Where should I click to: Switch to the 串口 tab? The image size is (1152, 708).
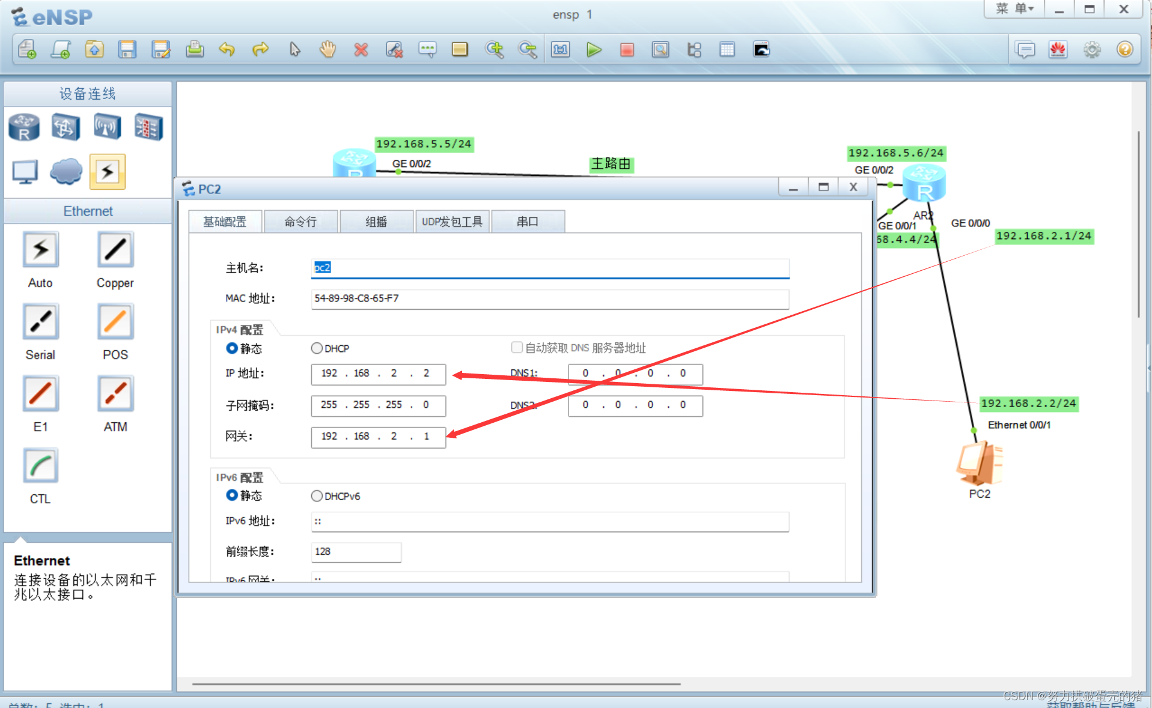pos(528,222)
